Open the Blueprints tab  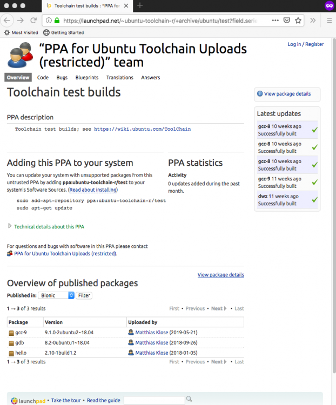coord(87,77)
